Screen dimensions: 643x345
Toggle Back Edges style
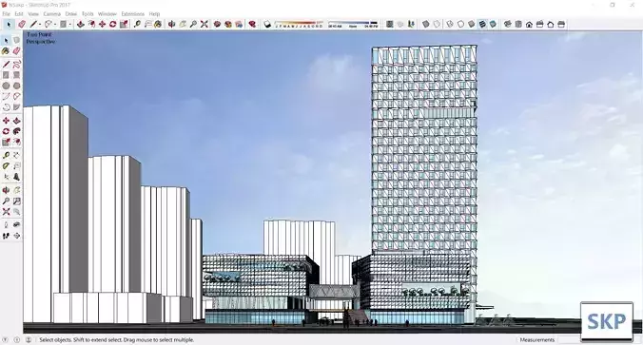pos(437,24)
